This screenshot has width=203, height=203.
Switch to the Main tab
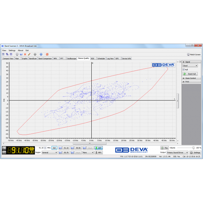17,59
